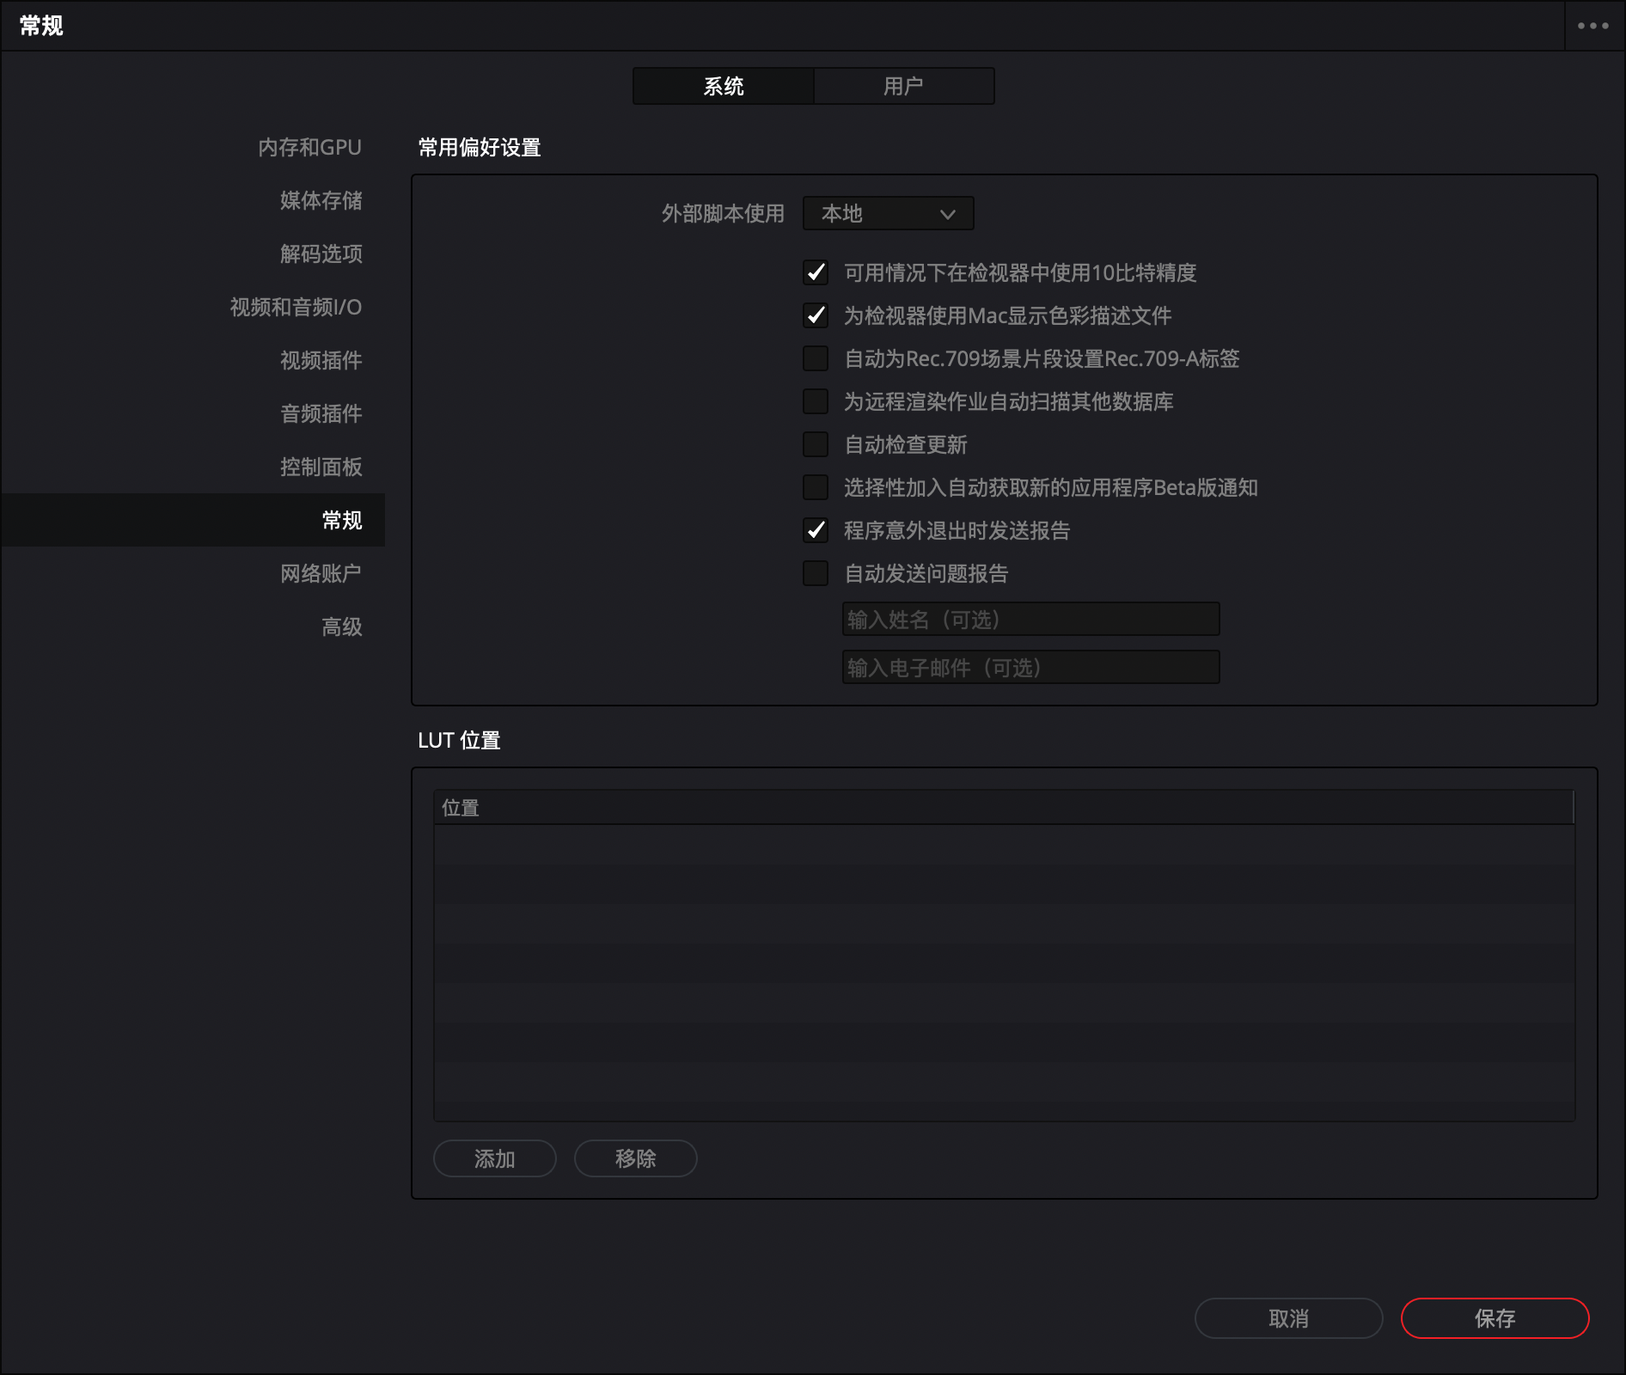The height and width of the screenshot is (1375, 1626).
Task: Enable the Rec.709-A标签 checkbox
Action: click(816, 358)
